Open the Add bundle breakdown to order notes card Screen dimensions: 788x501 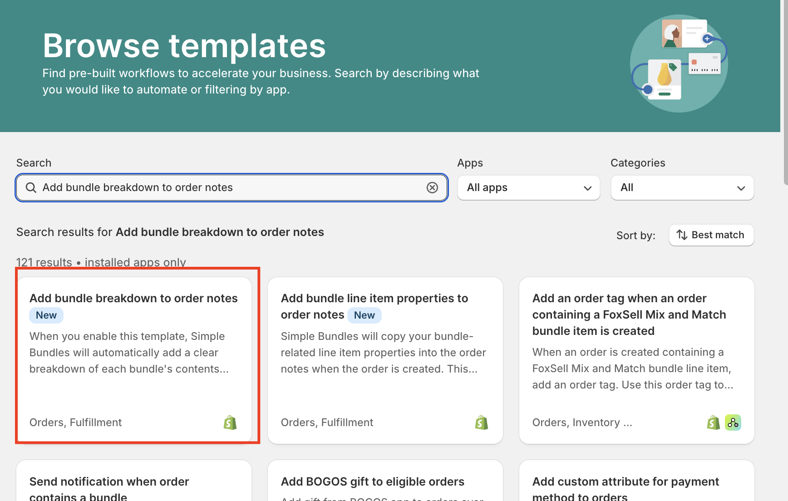(134, 360)
